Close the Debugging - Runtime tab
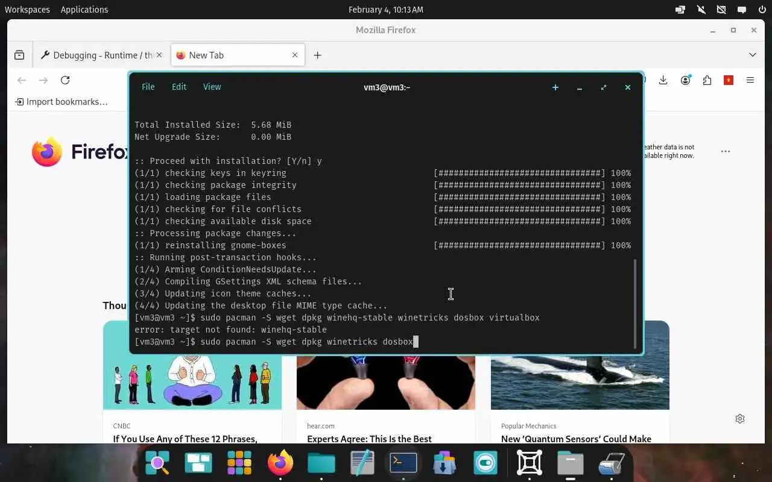772x482 pixels. click(159, 55)
